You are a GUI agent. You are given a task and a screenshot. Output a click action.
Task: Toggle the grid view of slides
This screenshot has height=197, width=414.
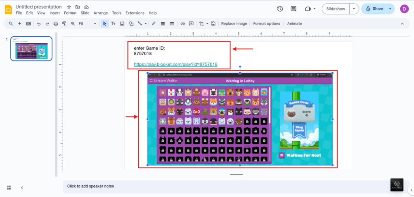point(9,188)
